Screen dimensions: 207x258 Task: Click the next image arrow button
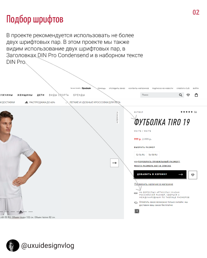[114, 163]
